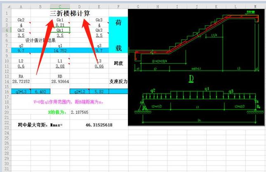Viewport: 266px width, 172px height.
Task: Select the Gk1 label cell
Action: pos(60,20)
